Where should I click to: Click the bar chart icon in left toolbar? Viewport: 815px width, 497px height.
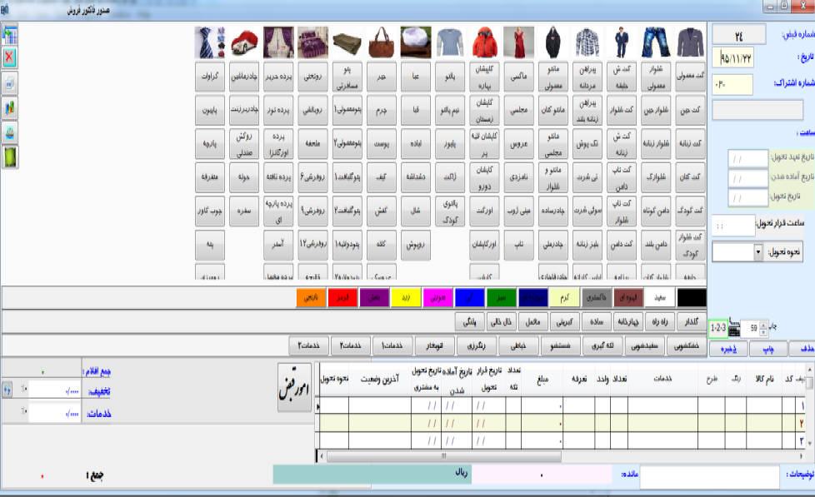[10, 107]
